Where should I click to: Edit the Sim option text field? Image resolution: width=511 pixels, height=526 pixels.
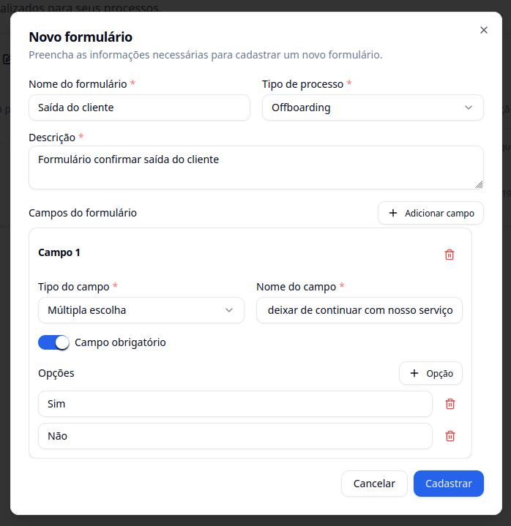[235, 404]
